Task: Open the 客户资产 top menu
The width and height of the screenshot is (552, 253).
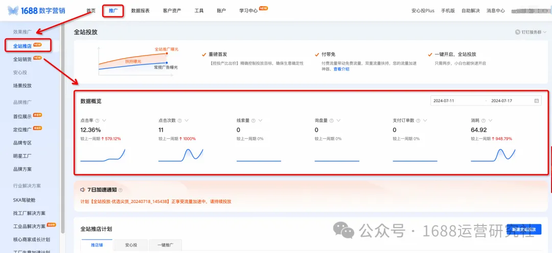Action: pos(172,11)
